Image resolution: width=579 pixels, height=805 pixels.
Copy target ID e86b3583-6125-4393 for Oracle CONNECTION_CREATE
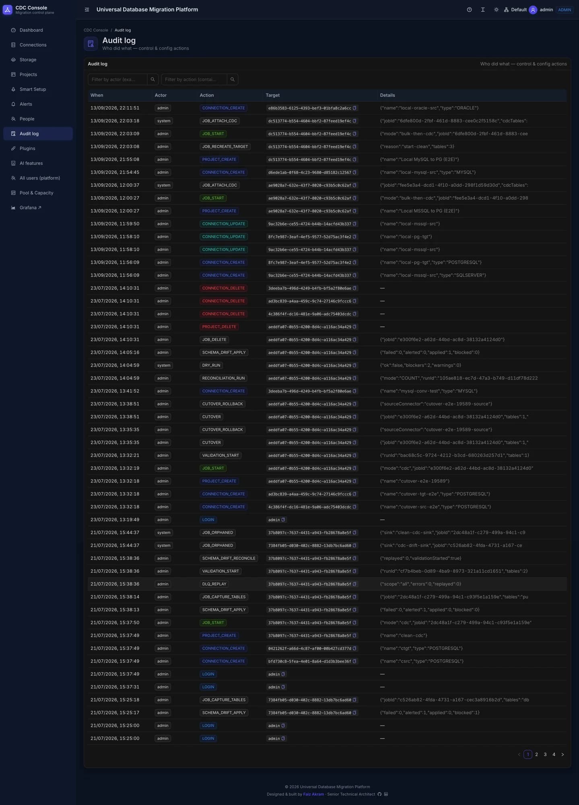(x=354, y=108)
